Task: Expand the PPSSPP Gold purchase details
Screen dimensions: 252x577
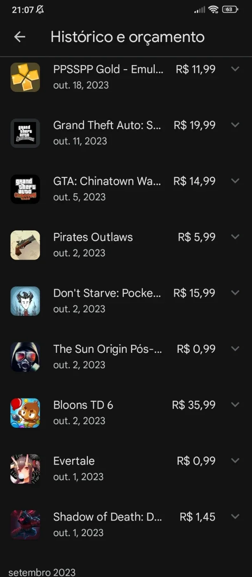Action: pyautogui.click(x=235, y=69)
